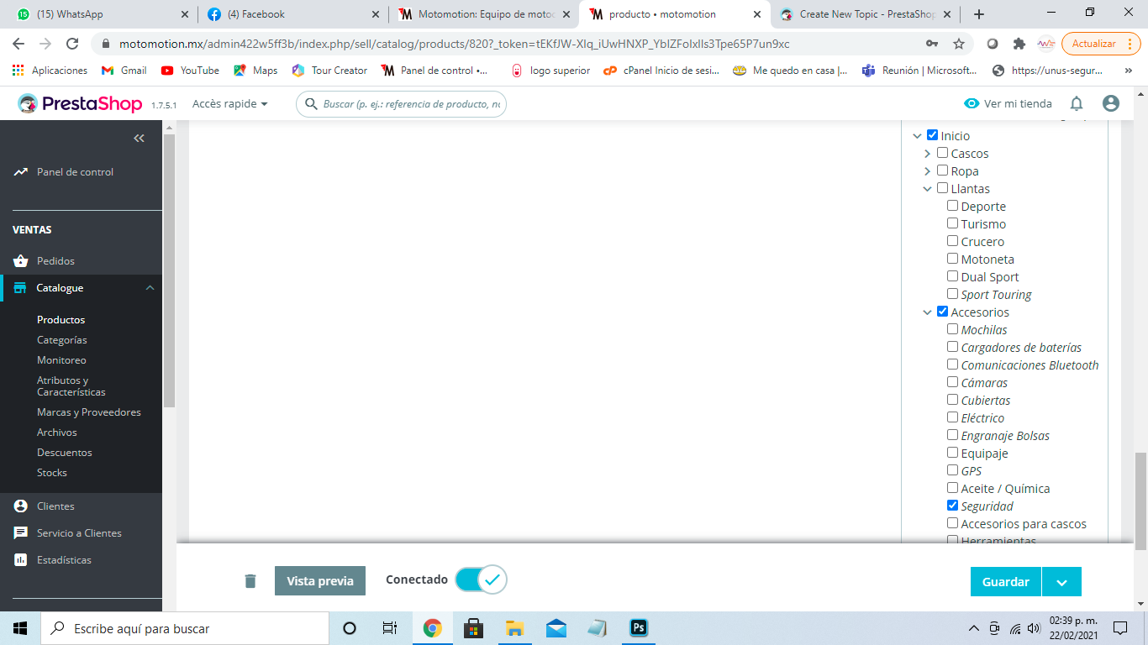Click the Guardar button
The height and width of the screenshot is (645, 1148).
tap(1006, 582)
